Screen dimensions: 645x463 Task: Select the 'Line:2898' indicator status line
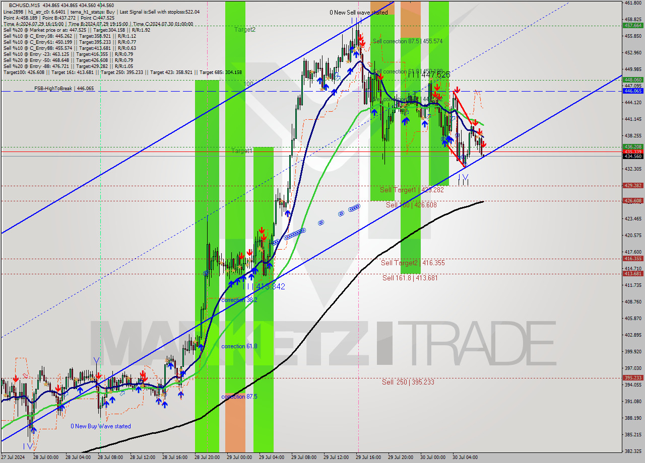[x=101, y=12]
